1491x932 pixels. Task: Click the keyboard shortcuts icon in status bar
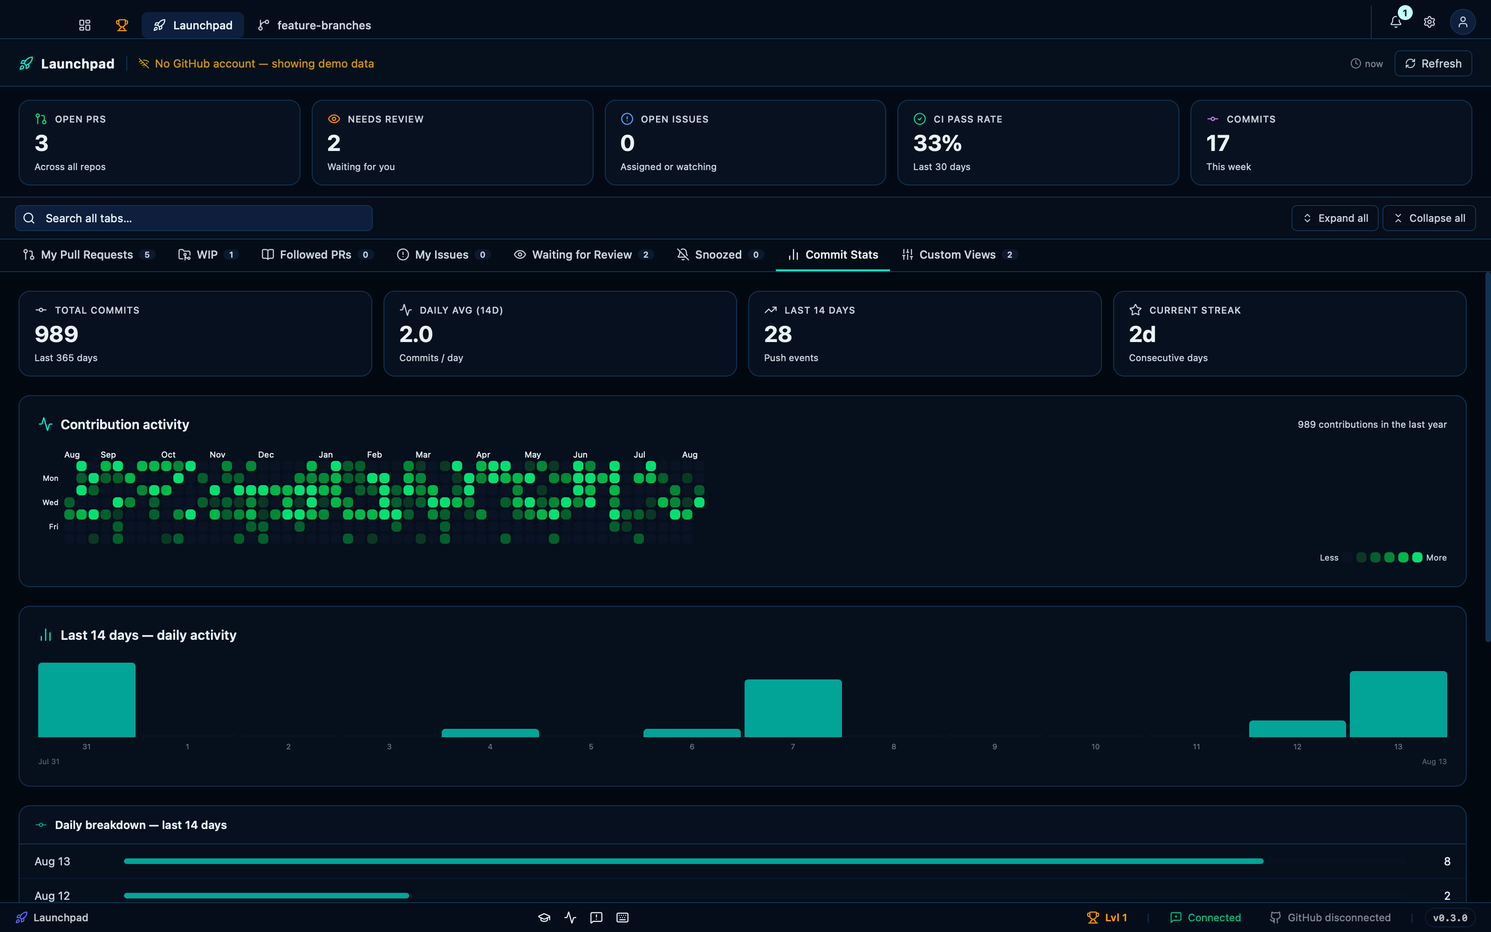622,917
